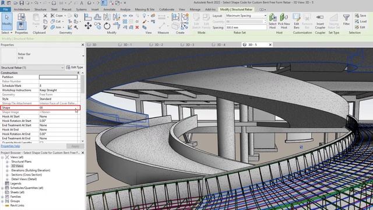Switch to the Architecture ribbon tab
Image resolution: width=373 pixels, height=210 pixels.
point(22,9)
